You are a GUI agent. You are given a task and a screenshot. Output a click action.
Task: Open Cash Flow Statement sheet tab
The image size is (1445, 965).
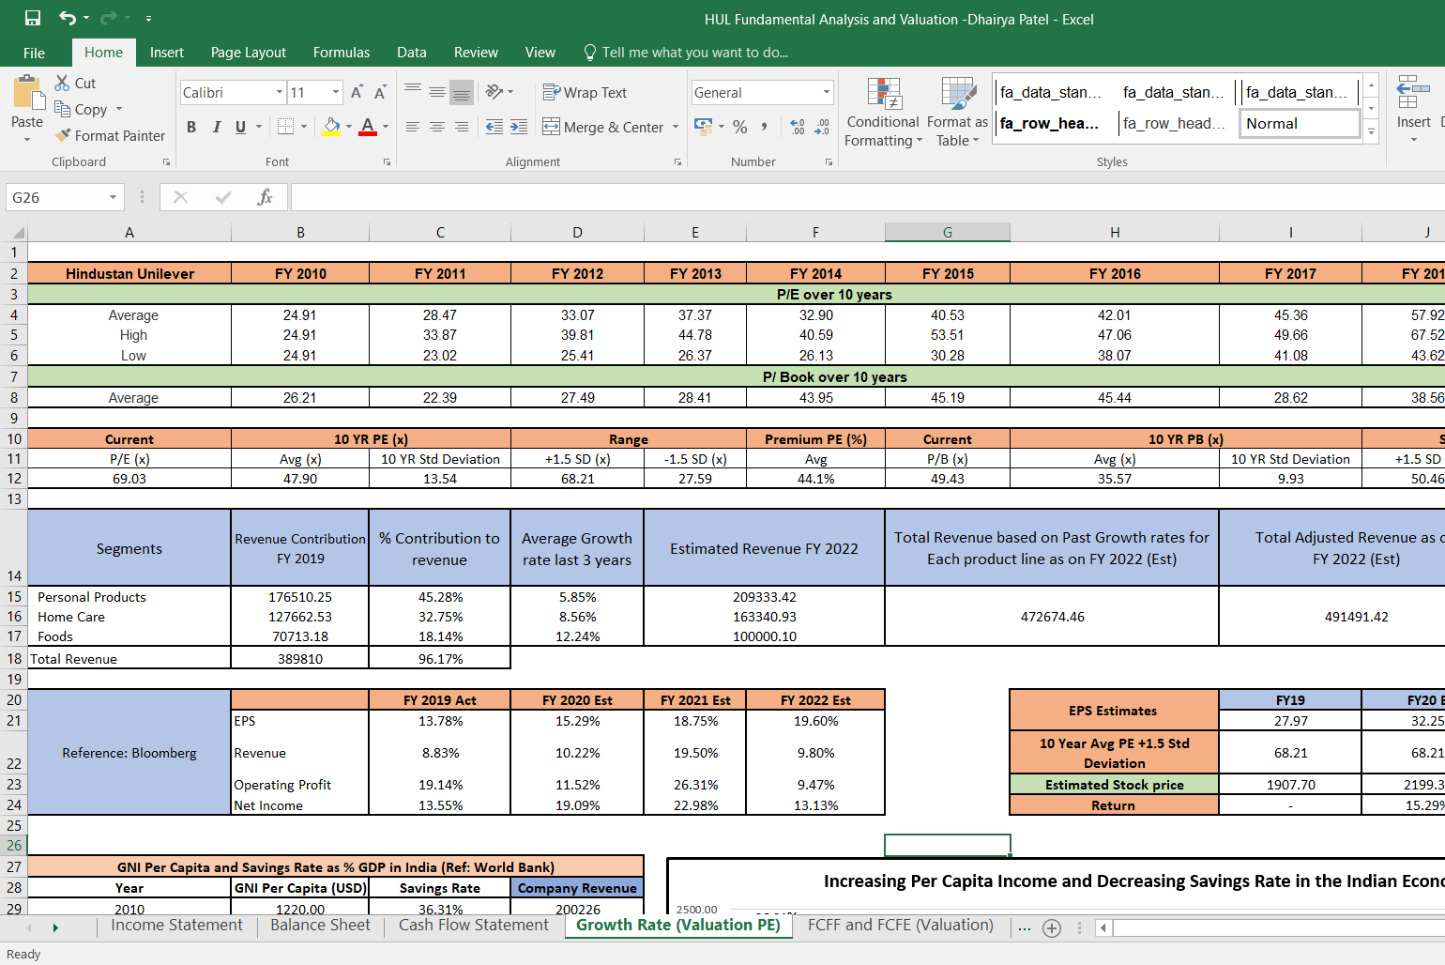click(474, 926)
